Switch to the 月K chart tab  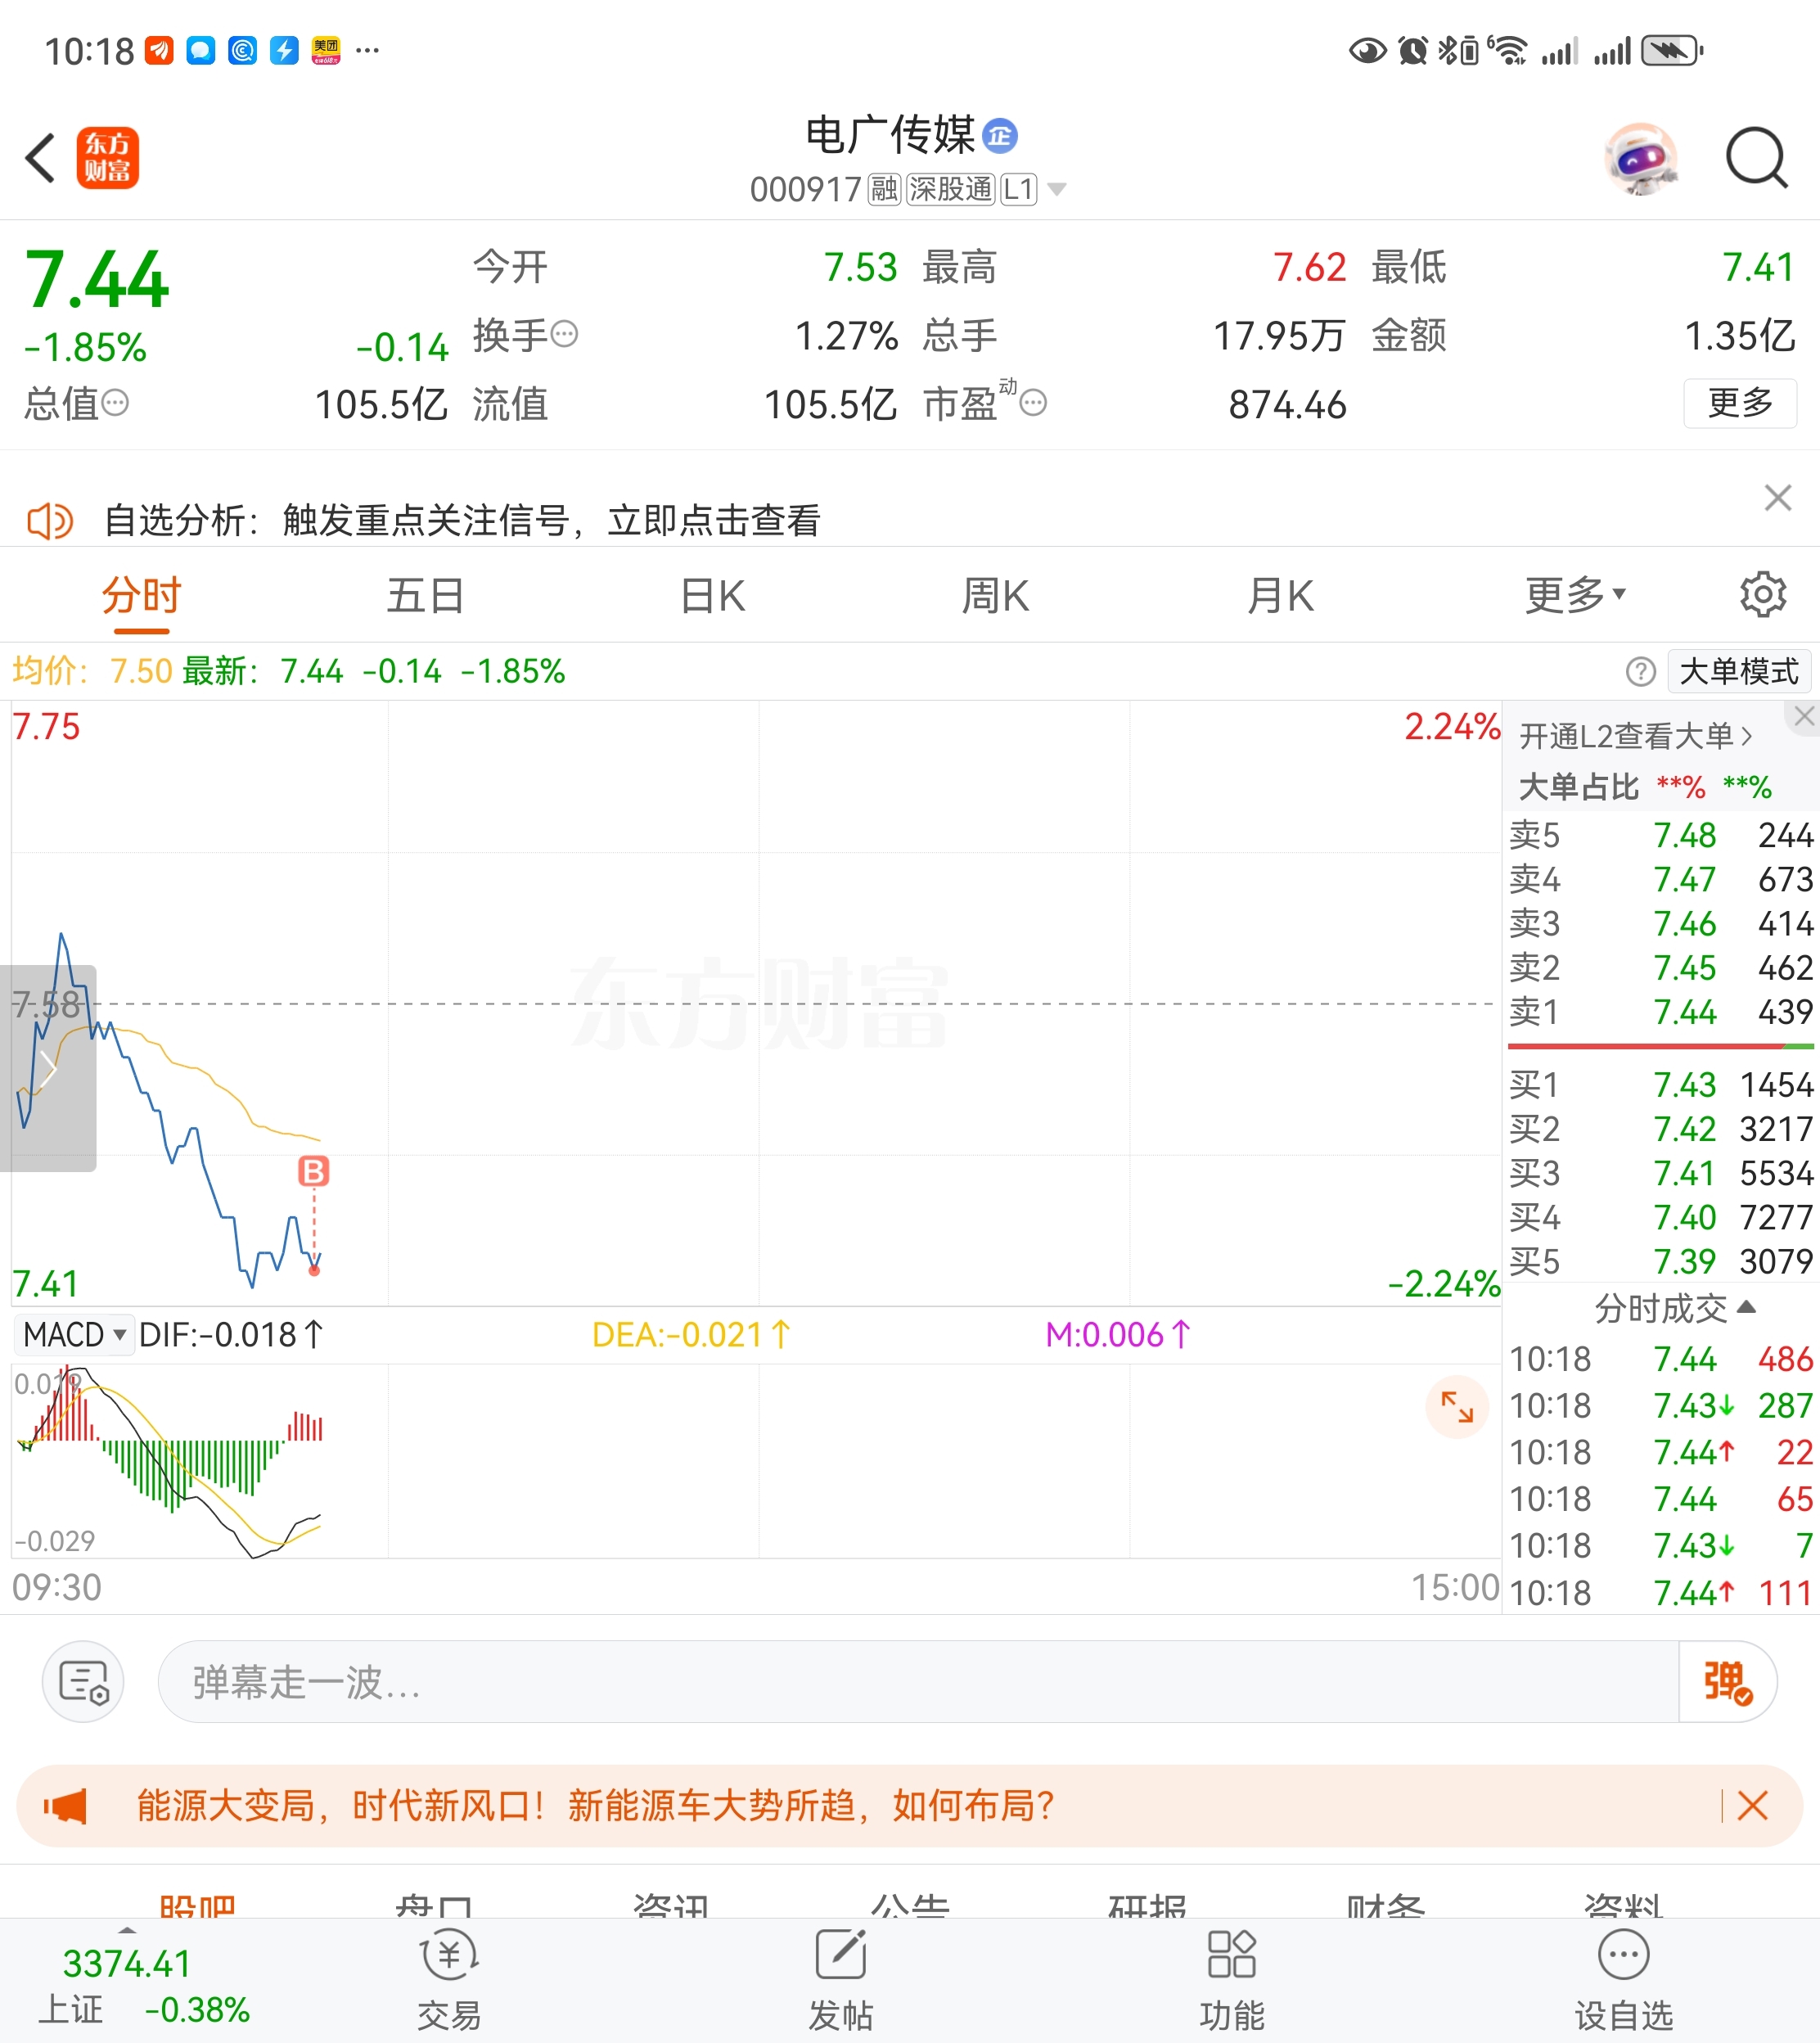coord(1280,596)
